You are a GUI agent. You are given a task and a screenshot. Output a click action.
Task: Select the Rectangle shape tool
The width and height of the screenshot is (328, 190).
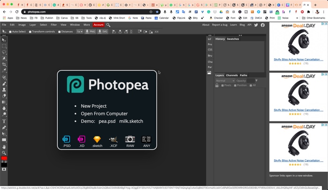(x=4, y=140)
